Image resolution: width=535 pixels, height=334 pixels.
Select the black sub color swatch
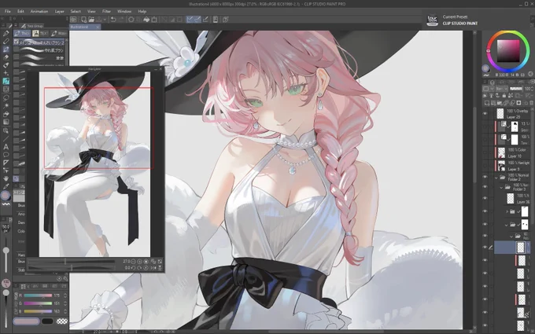tap(47, 321)
